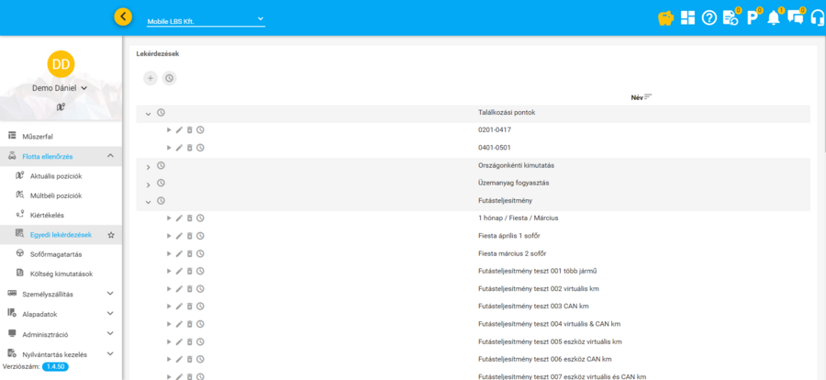Click the parking P icon in header
The image size is (826, 380).
(752, 17)
